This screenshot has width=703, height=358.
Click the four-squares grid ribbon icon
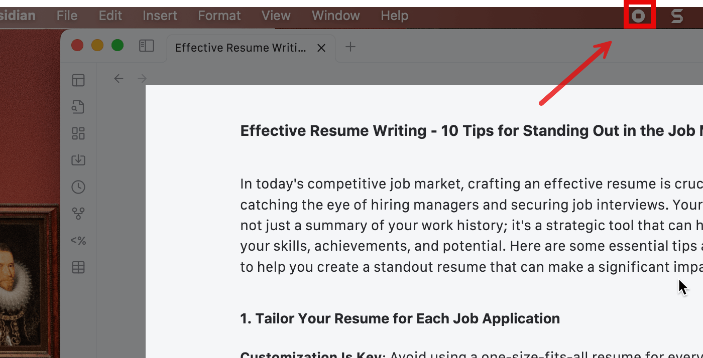click(78, 133)
